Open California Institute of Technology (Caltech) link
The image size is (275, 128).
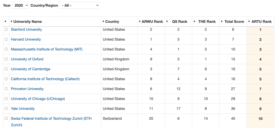[x=45, y=79]
